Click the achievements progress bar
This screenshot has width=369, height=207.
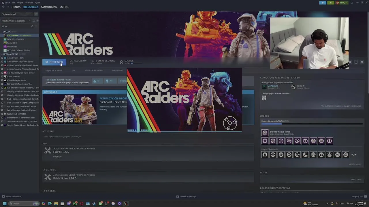[312, 124]
